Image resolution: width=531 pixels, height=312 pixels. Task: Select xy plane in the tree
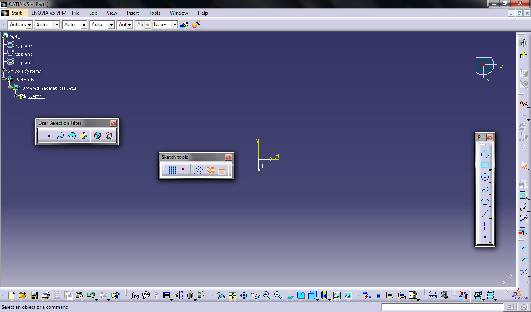(24, 45)
